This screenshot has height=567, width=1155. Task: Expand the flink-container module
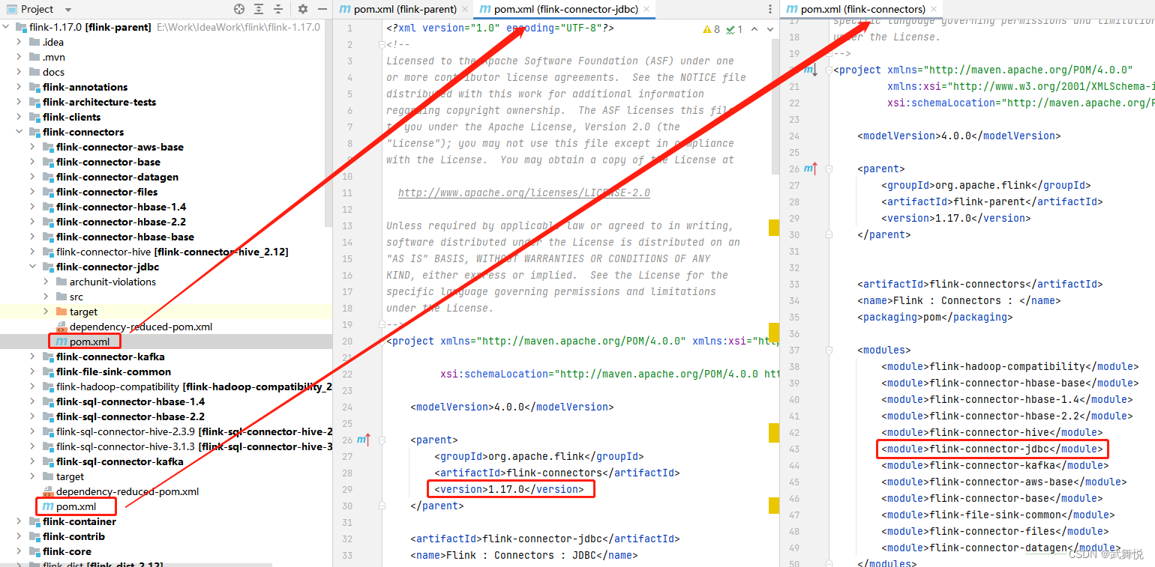coord(20,521)
